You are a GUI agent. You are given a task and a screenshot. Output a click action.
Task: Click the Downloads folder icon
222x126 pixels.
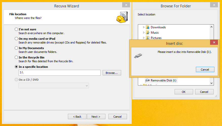tap(147, 27)
